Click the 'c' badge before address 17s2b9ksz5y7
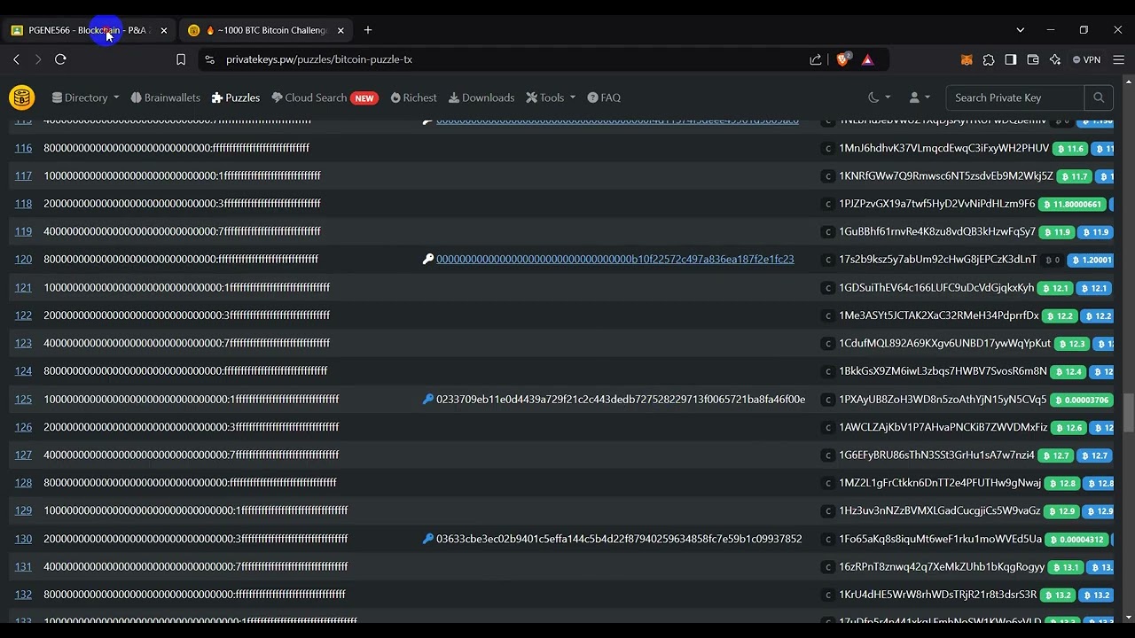This screenshot has width=1135, height=638. 828,260
